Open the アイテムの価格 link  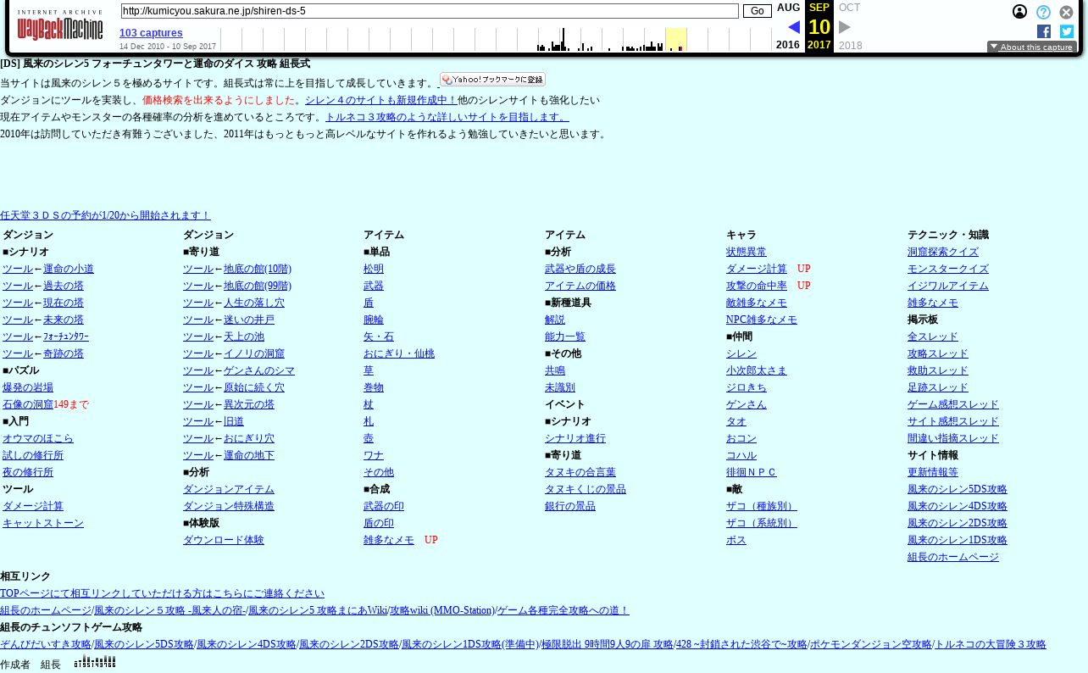[x=580, y=286]
